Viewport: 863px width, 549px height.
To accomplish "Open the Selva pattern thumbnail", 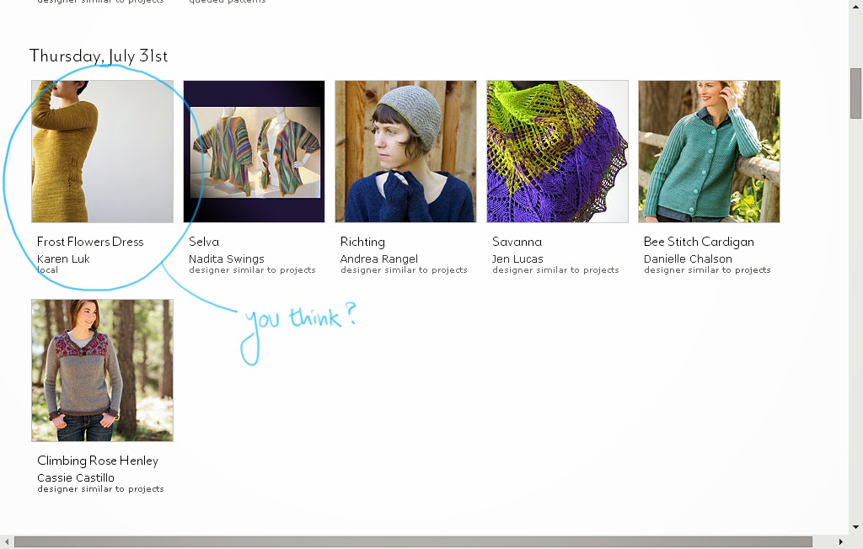I will coord(254,152).
